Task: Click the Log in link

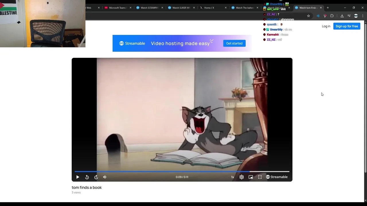Action: [326, 26]
